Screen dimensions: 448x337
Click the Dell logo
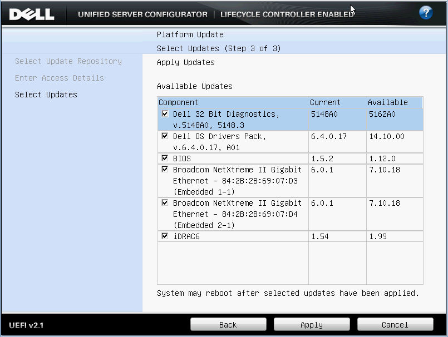32,14
